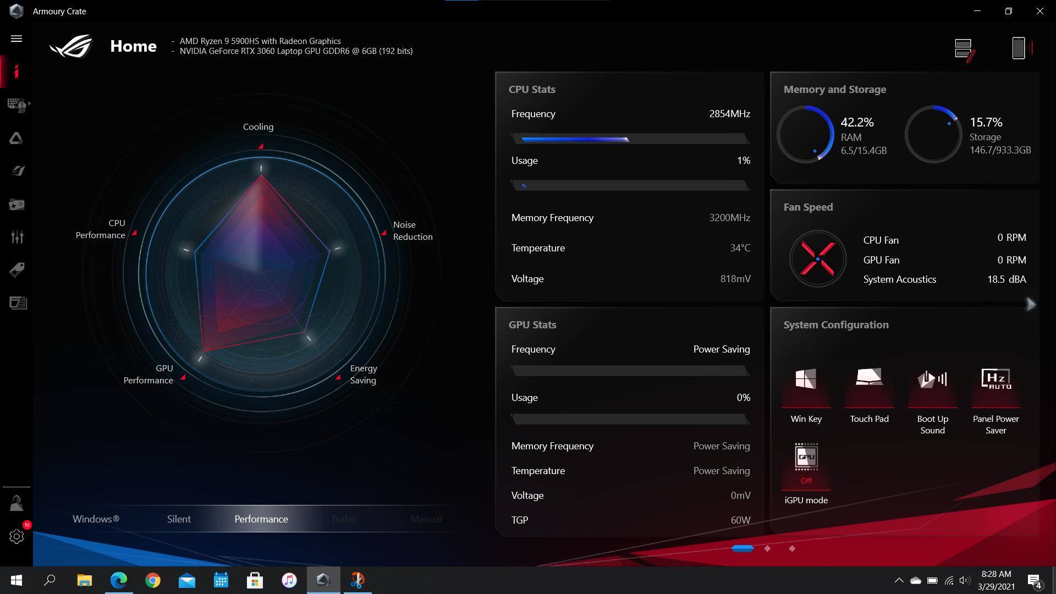
Task: Open Game Library controller icon
Action: point(16,205)
